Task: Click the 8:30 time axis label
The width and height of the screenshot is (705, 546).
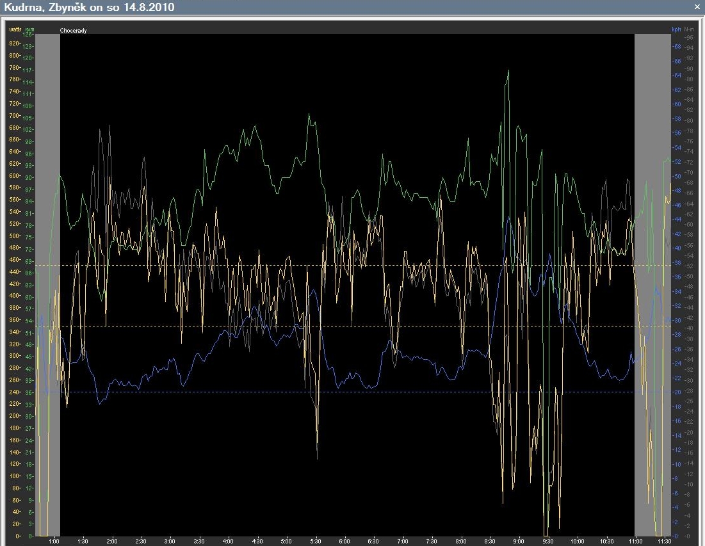Action: tap(490, 541)
